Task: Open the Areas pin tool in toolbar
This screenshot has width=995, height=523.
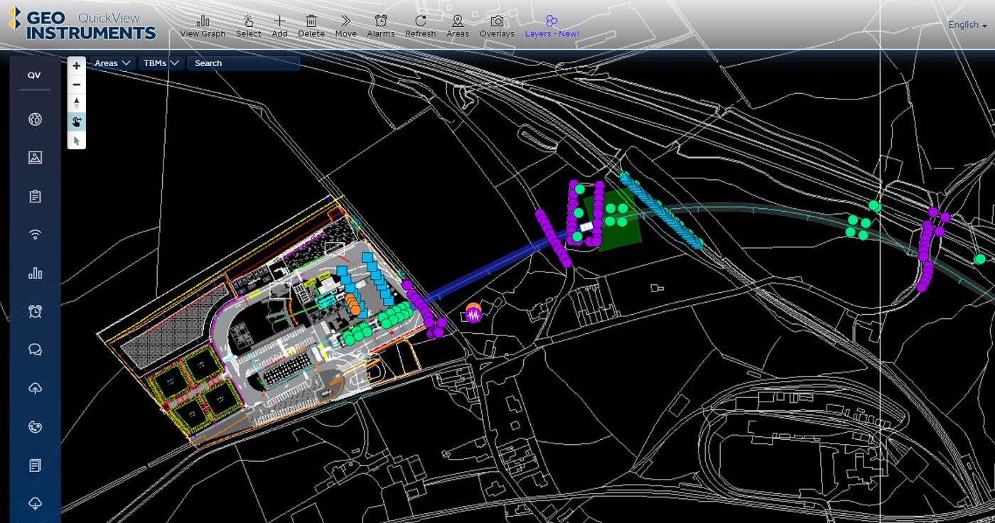Action: click(458, 26)
